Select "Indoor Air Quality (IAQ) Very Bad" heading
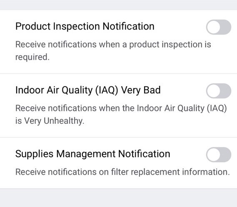 pyautogui.click(x=88, y=90)
